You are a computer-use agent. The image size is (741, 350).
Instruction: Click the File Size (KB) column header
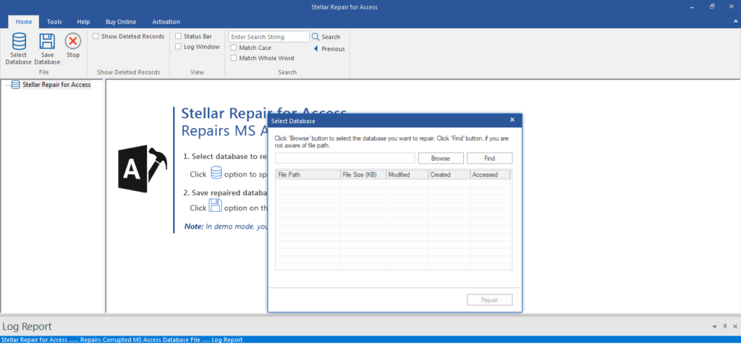(363, 175)
